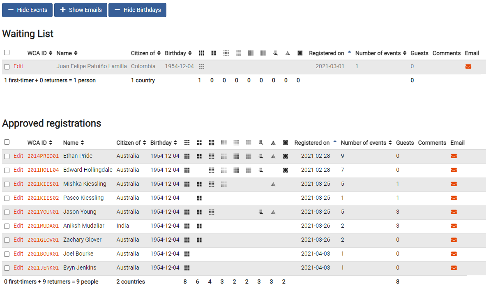486x293 pixels.
Task: Sort approved registrations by Name
Action: point(73,143)
